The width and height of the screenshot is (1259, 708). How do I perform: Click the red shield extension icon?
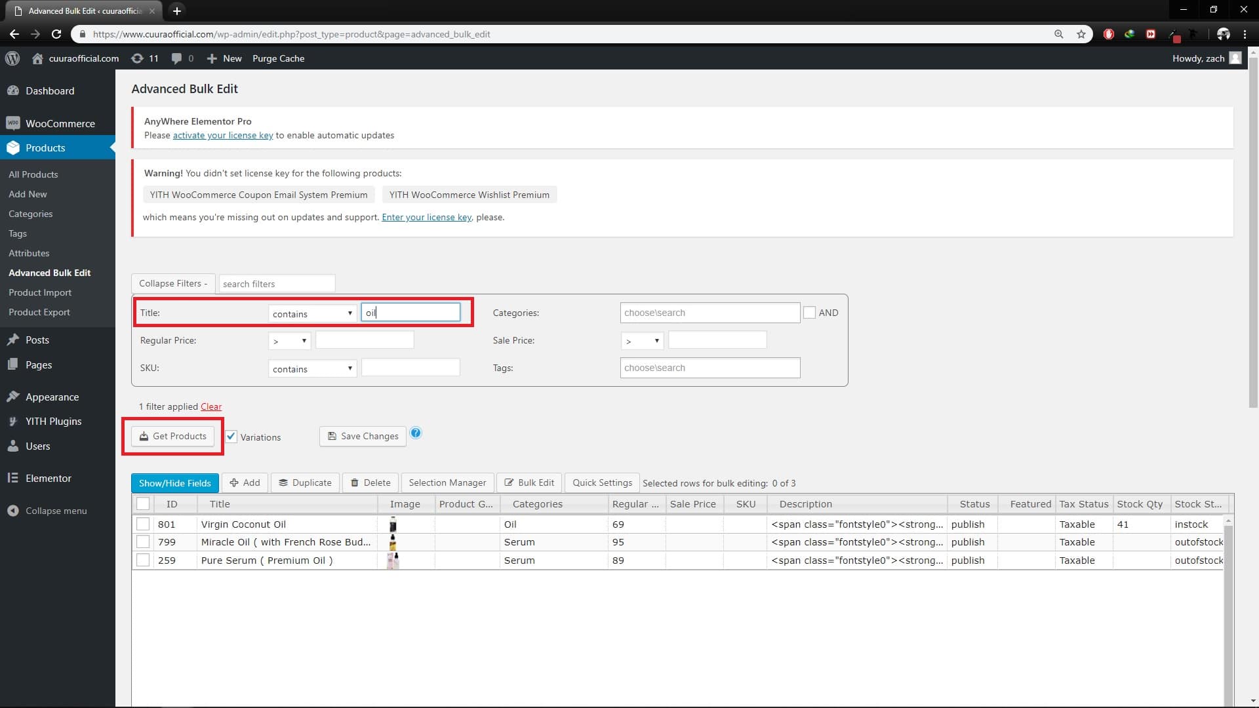(x=1109, y=34)
